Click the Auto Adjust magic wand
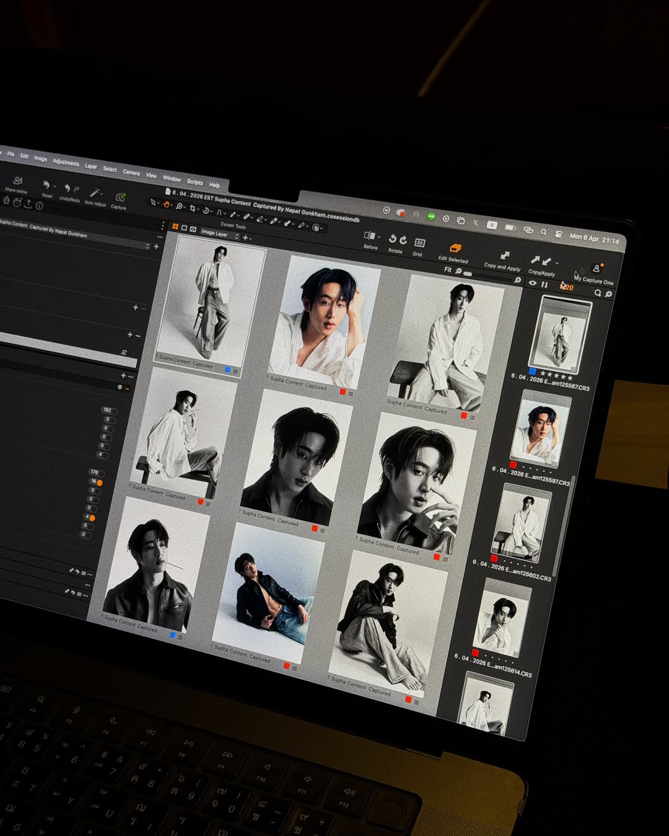Viewport: 669px width, 836px height. coord(94,193)
